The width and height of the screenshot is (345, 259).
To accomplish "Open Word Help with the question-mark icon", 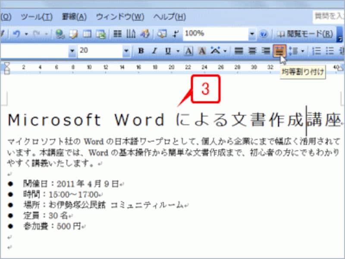I will click(x=263, y=34).
